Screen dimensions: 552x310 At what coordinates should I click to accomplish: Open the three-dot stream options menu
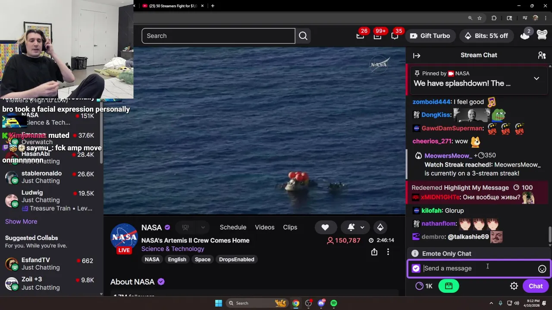point(388,252)
